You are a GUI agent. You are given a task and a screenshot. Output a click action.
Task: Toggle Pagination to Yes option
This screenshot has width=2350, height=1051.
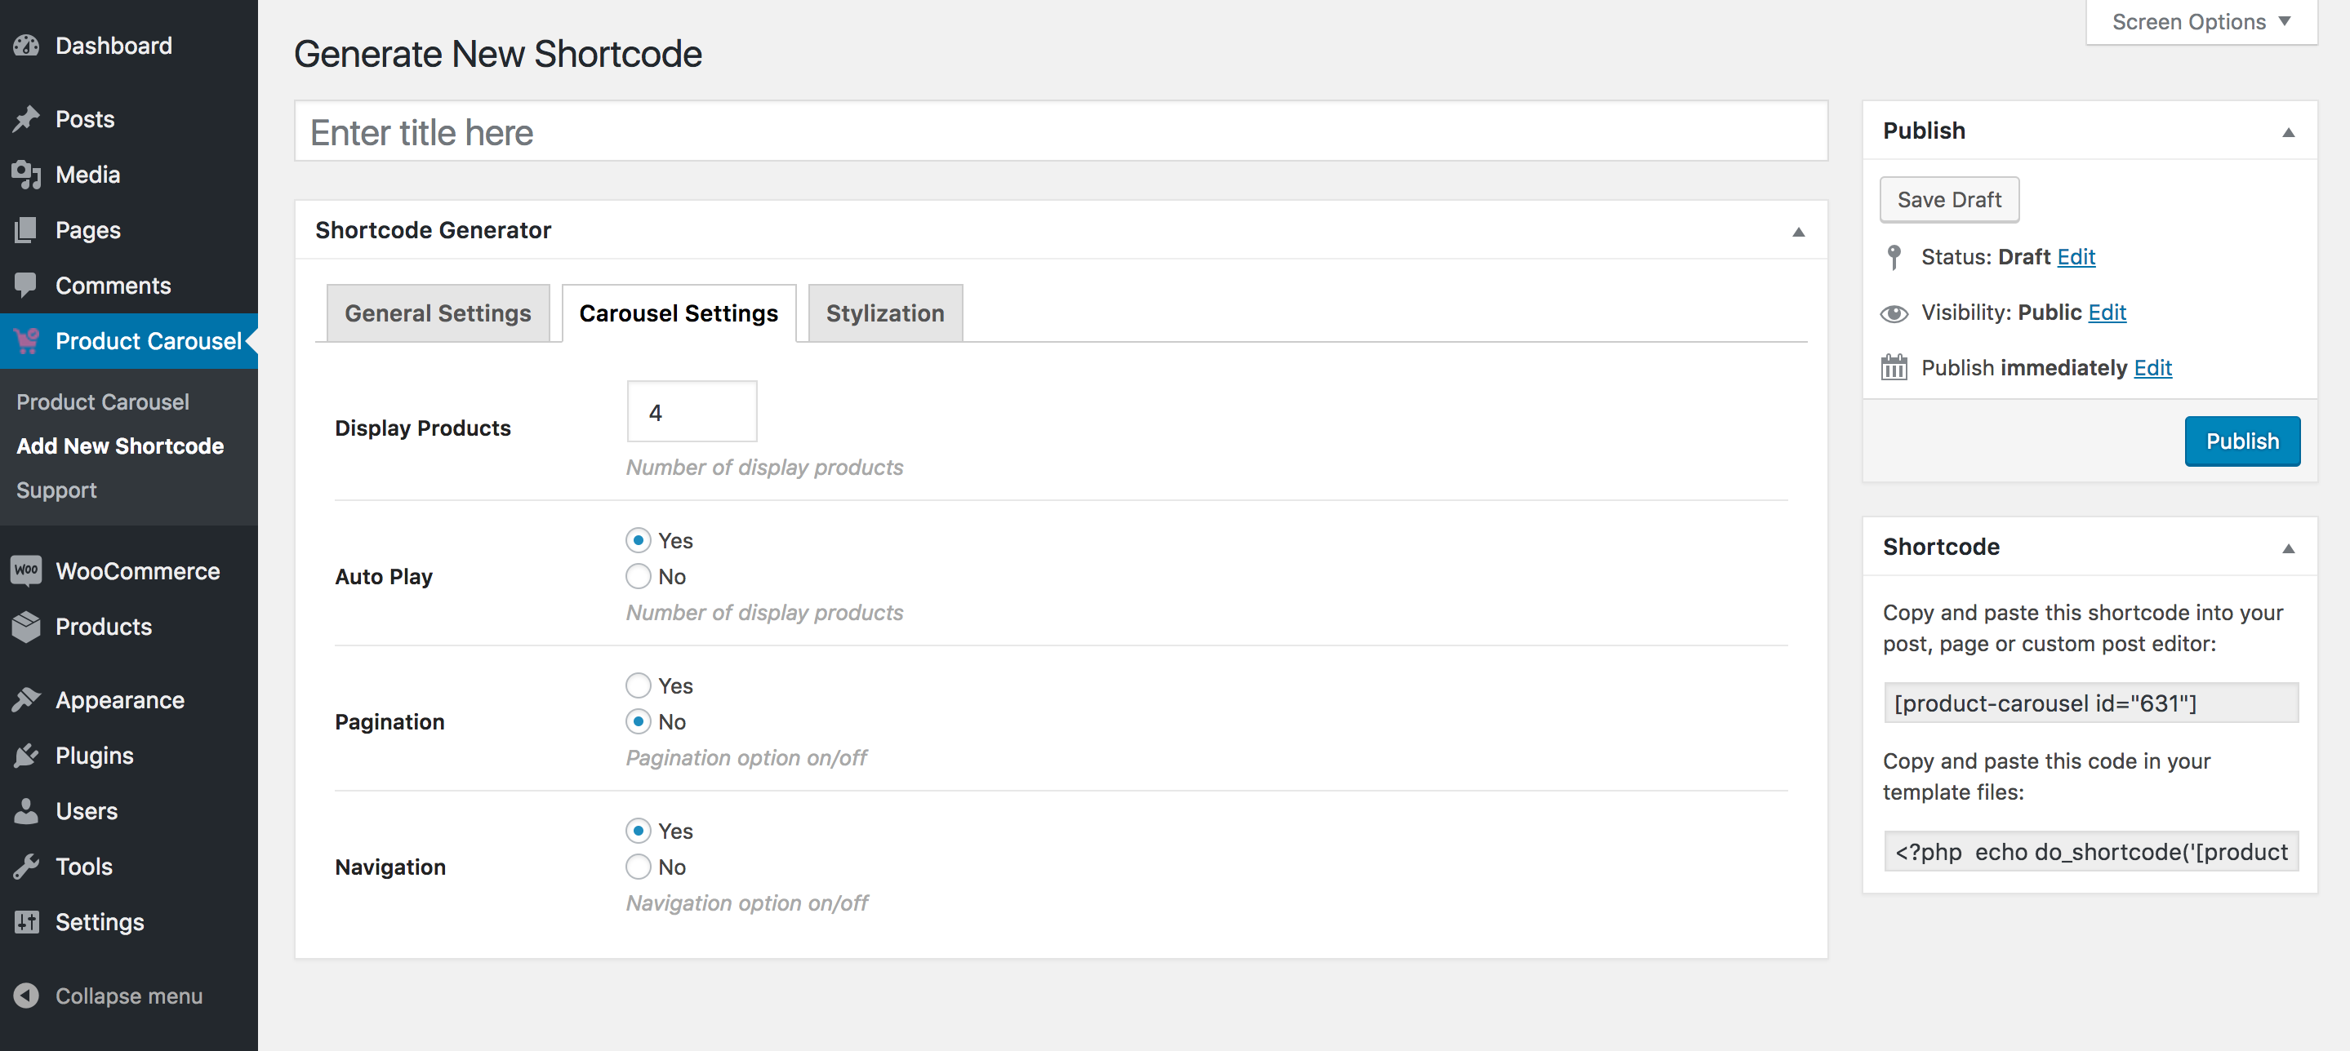coord(637,685)
